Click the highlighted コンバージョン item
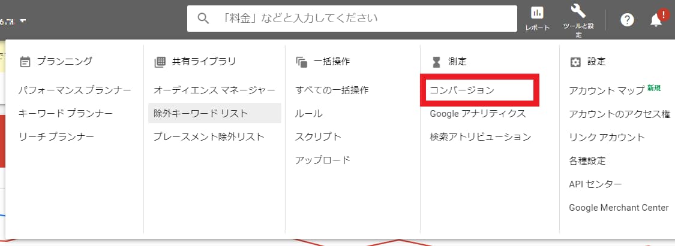 462,90
